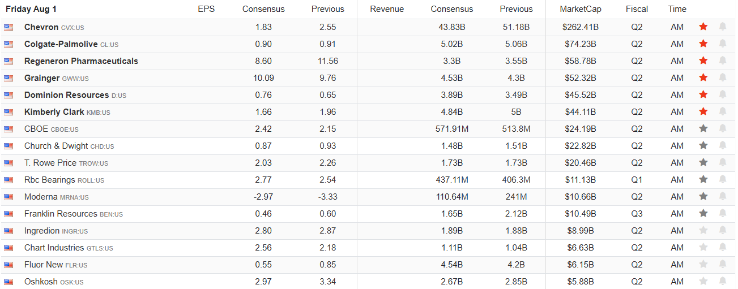Toggle the star for Dominion Resources
The height and width of the screenshot is (289, 738).
pos(703,94)
